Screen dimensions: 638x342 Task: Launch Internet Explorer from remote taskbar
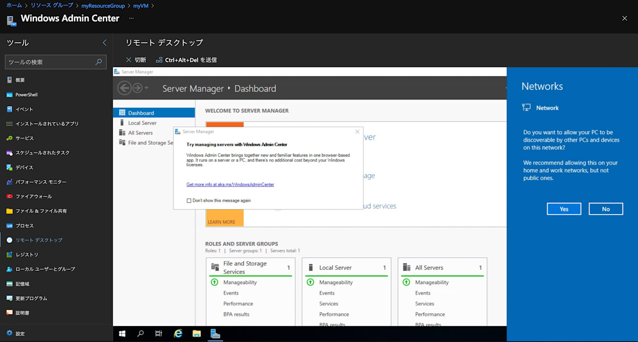tap(178, 334)
